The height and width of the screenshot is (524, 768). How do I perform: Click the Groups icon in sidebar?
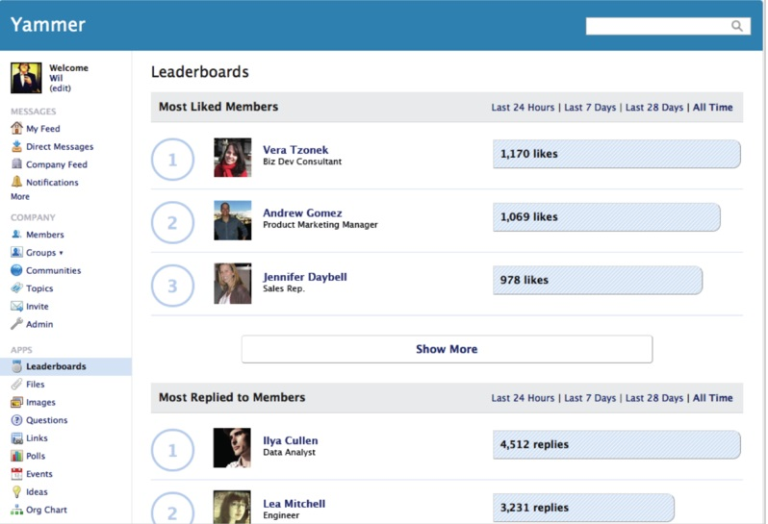pos(16,252)
